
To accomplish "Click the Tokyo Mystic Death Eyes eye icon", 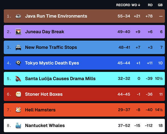I will coord(18,63).
